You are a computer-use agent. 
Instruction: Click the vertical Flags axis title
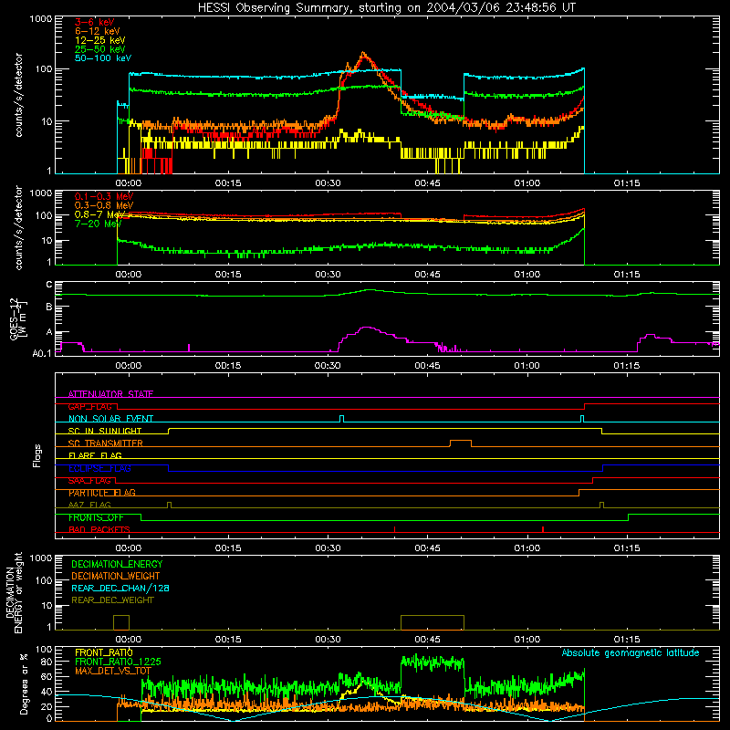click(x=37, y=455)
